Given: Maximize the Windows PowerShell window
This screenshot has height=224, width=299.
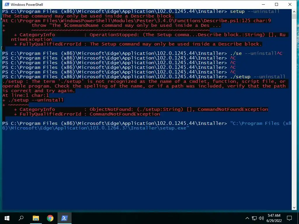Looking at the screenshot, I should pyautogui.click(x=277, y=4).
